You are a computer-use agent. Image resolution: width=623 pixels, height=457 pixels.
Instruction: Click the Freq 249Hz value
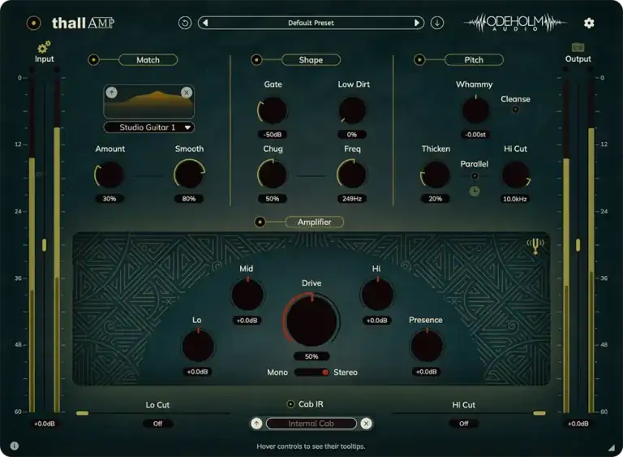click(x=351, y=199)
